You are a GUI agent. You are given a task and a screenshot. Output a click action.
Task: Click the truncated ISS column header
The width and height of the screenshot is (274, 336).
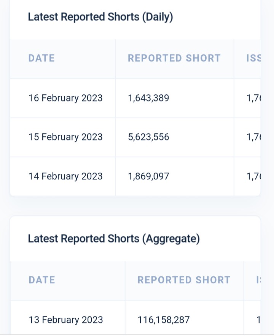click(x=253, y=58)
